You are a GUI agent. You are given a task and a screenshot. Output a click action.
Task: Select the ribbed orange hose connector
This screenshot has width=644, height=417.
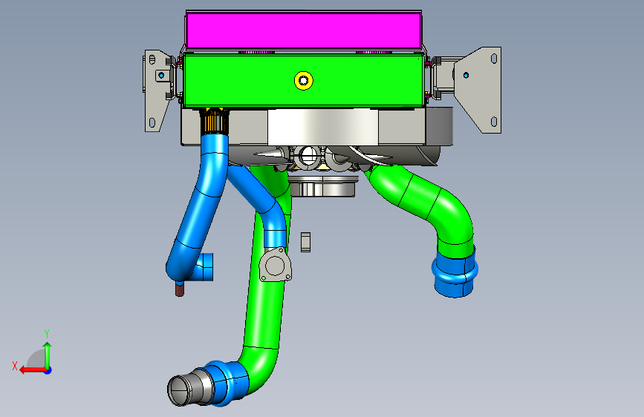click(214, 122)
